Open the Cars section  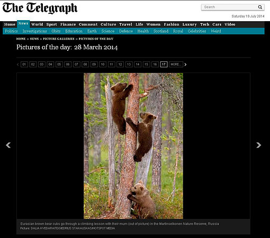[217, 24]
